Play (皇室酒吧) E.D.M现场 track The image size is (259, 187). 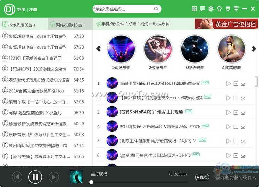[x=228, y=155]
